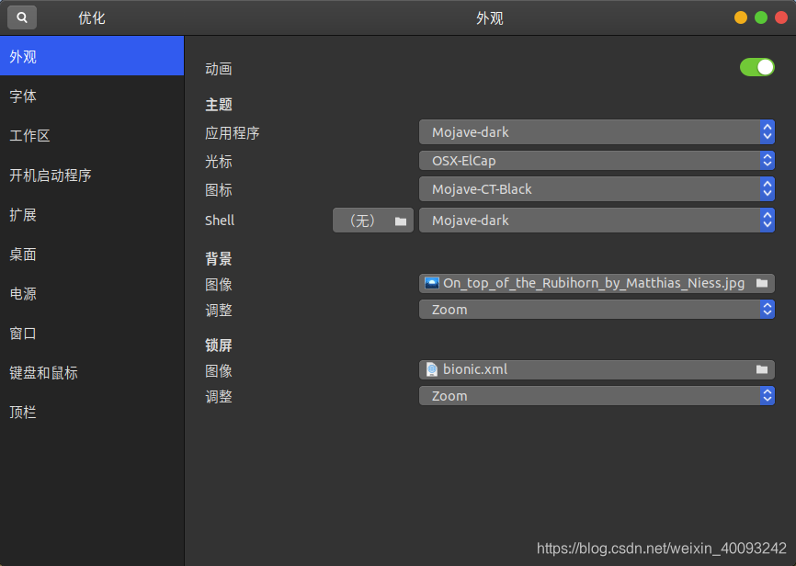Click the 优化 application title
This screenshot has height=566, width=796.
(91, 18)
